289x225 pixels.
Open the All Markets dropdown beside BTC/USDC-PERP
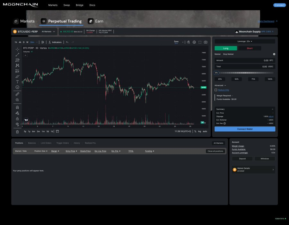48,32
